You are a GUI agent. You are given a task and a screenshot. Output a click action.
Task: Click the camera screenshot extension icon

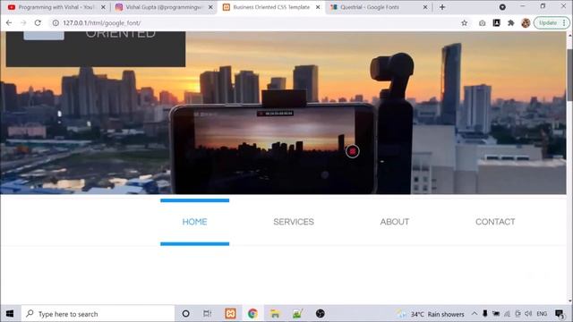pos(482,23)
